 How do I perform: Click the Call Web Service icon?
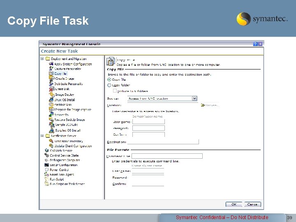pyautogui.click(x=46, y=150)
